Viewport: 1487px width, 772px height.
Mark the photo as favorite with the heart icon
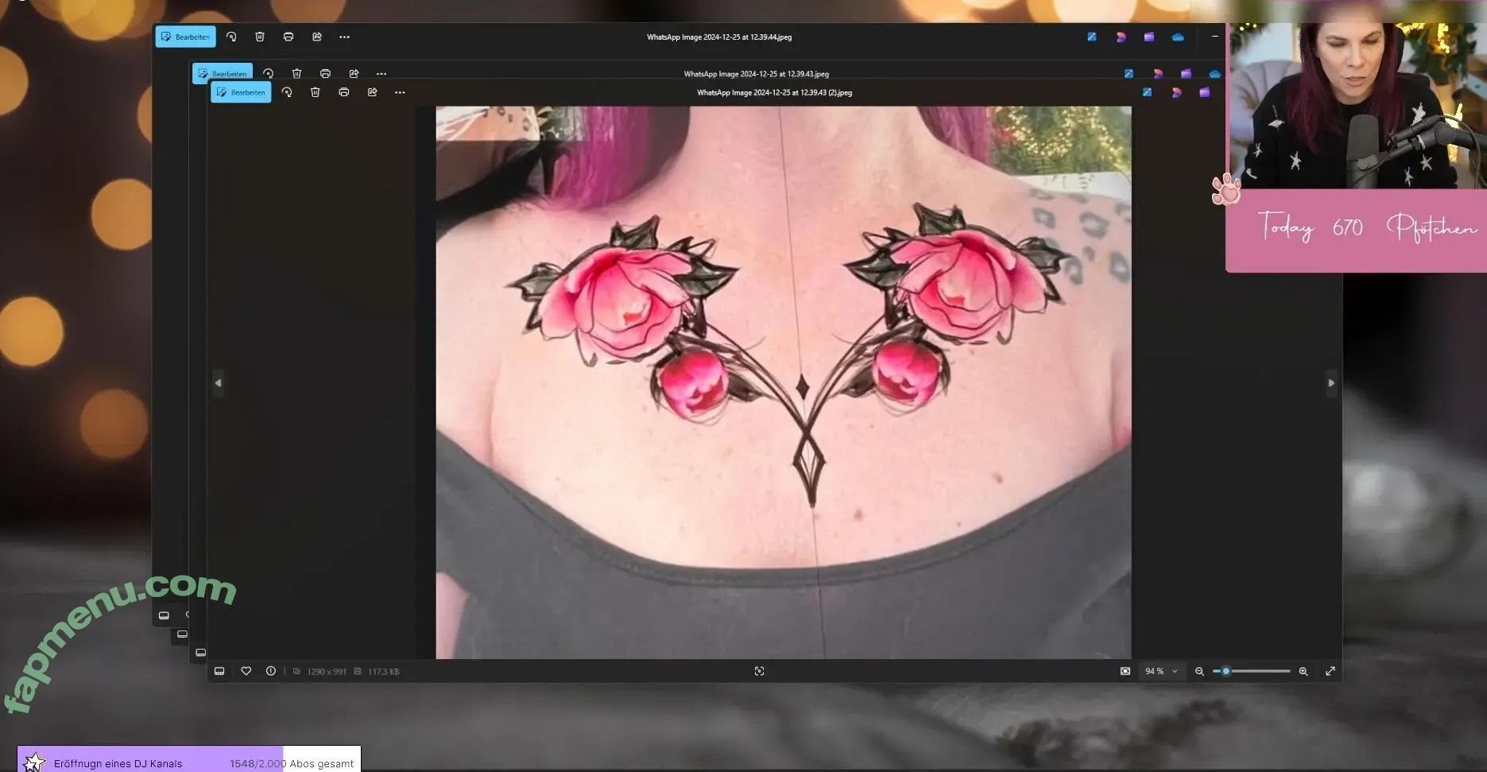[246, 671]
